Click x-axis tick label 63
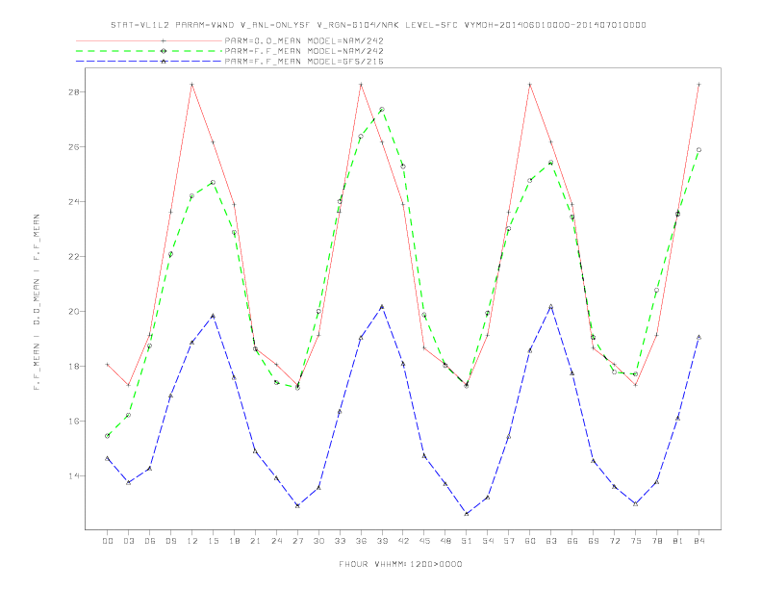This screenshot has height=589, width=762. coord(551,541)
